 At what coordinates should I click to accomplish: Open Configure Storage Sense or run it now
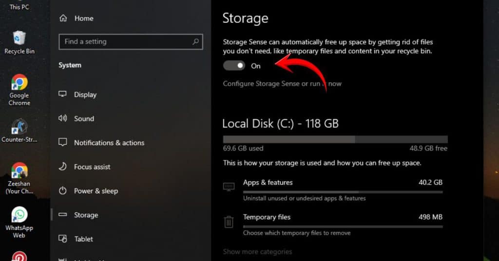(x=282, y=84)
